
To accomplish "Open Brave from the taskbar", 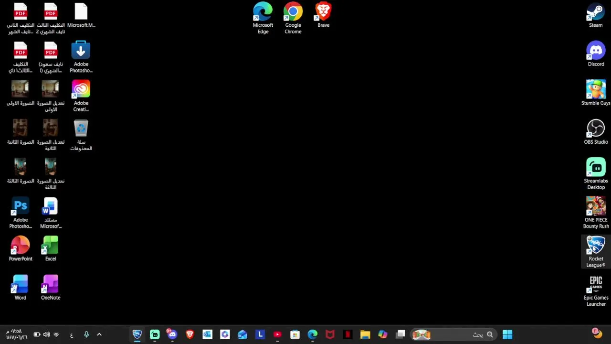I will pyautogui.click(x=190, y=334).
